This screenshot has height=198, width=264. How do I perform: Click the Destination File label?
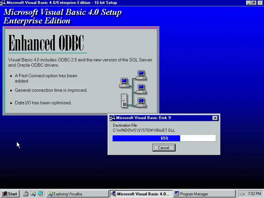point(125,125)
